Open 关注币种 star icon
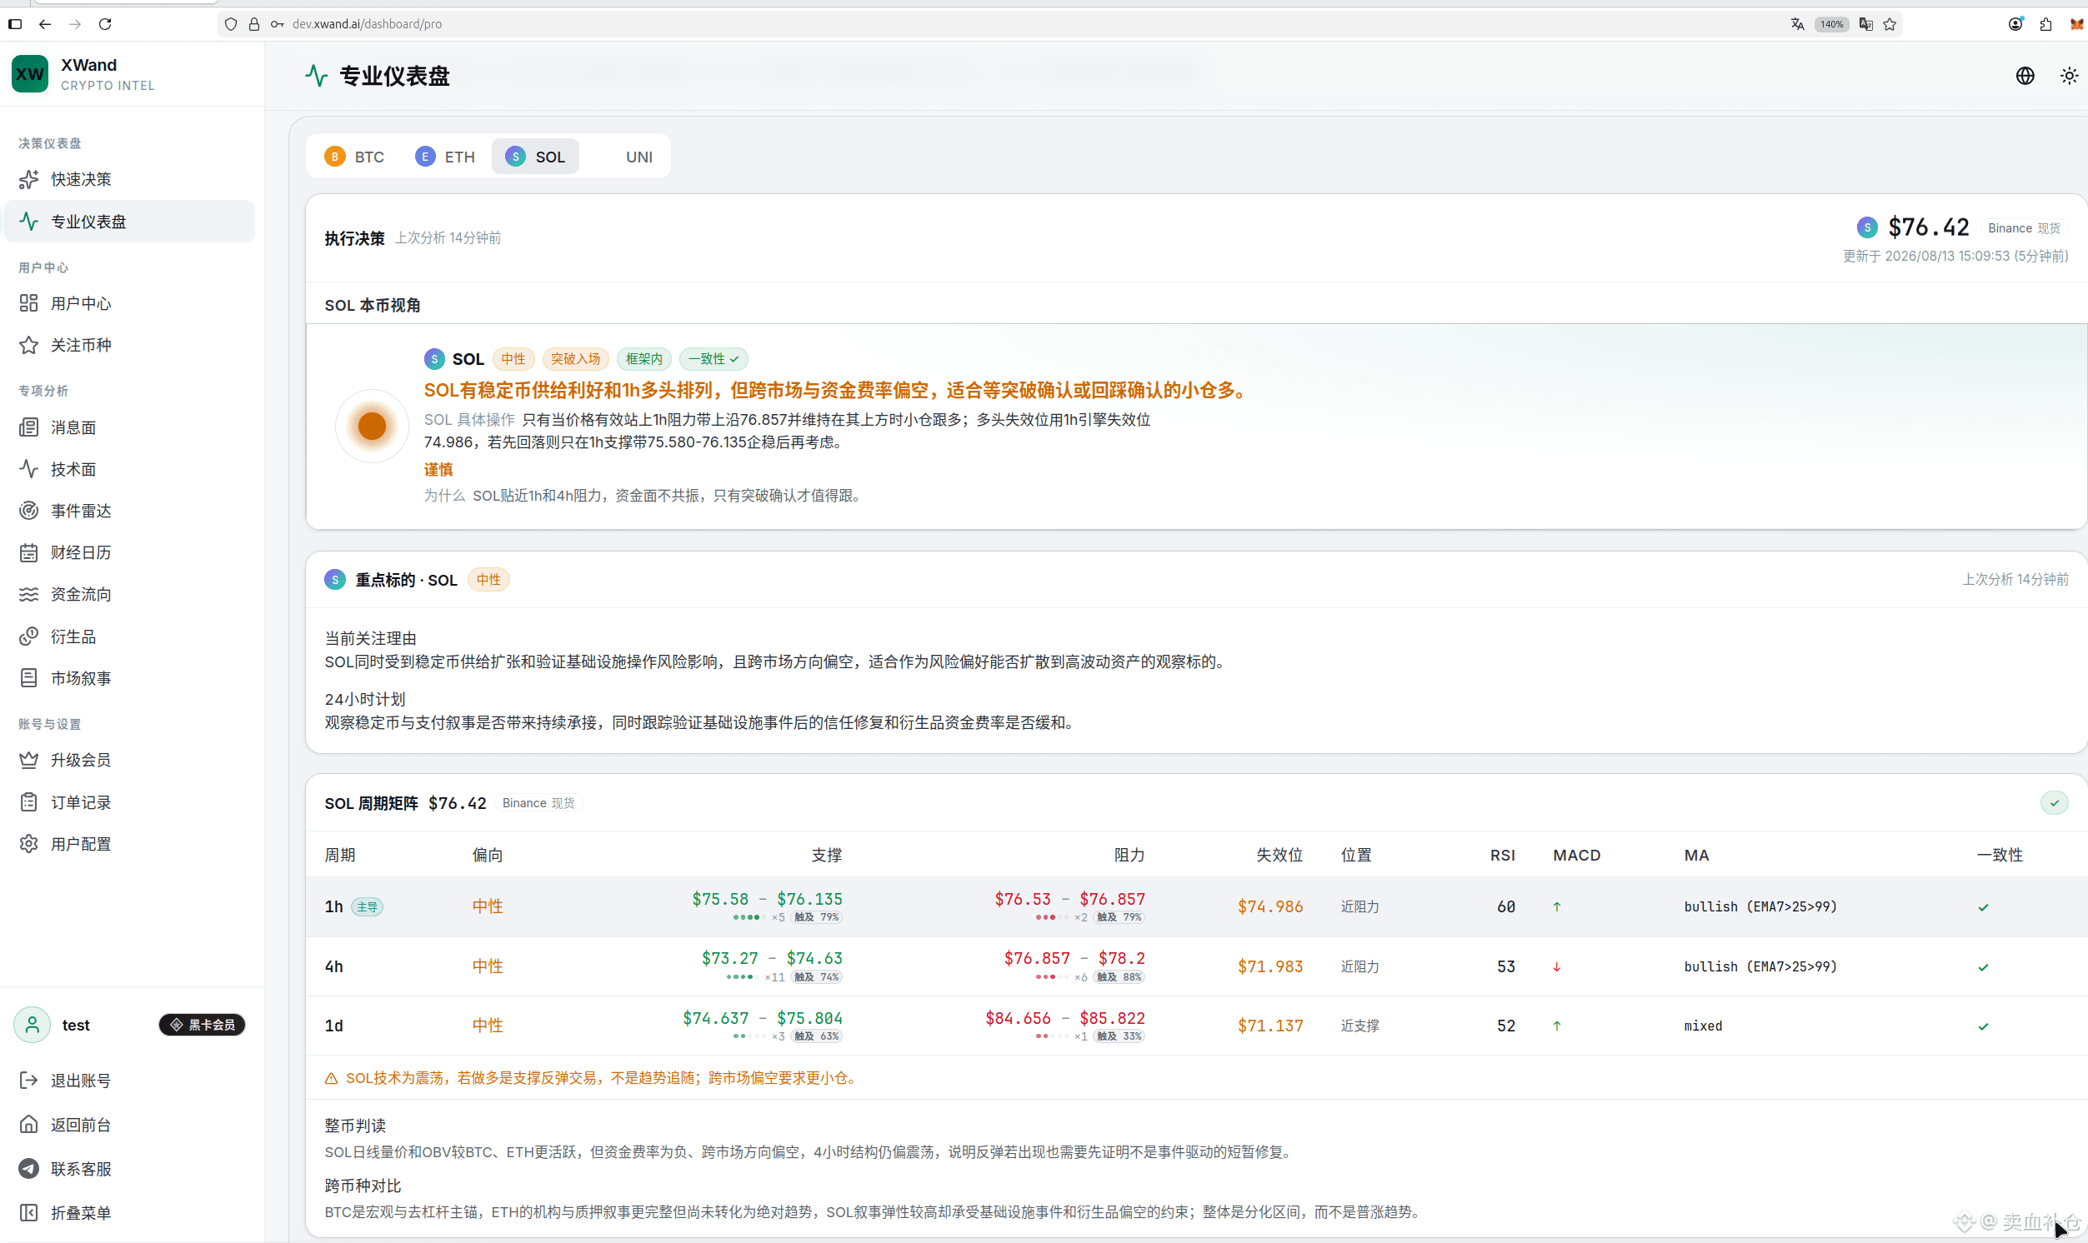2088x1243 pixels. (x=29, y=345)
